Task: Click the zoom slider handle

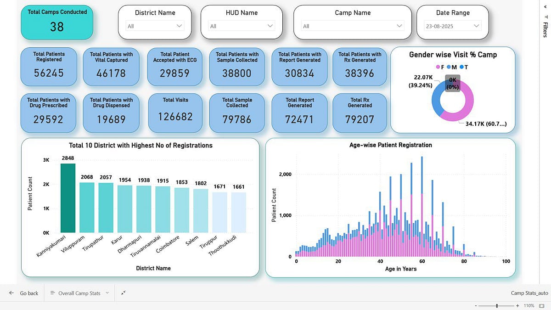Action: click(x=497, y=306)
